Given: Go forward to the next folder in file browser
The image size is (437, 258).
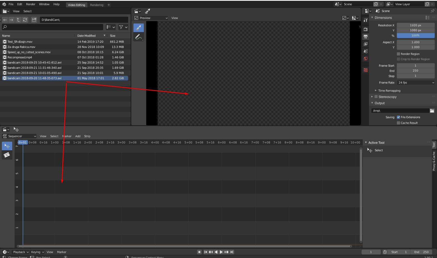Looking at the screenshot, I should point(11,20).
